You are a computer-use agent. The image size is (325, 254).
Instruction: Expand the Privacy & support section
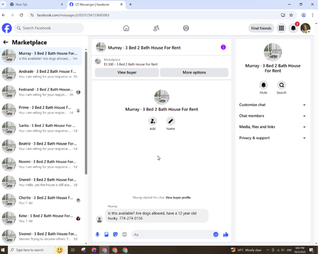(x=272, y=138)
